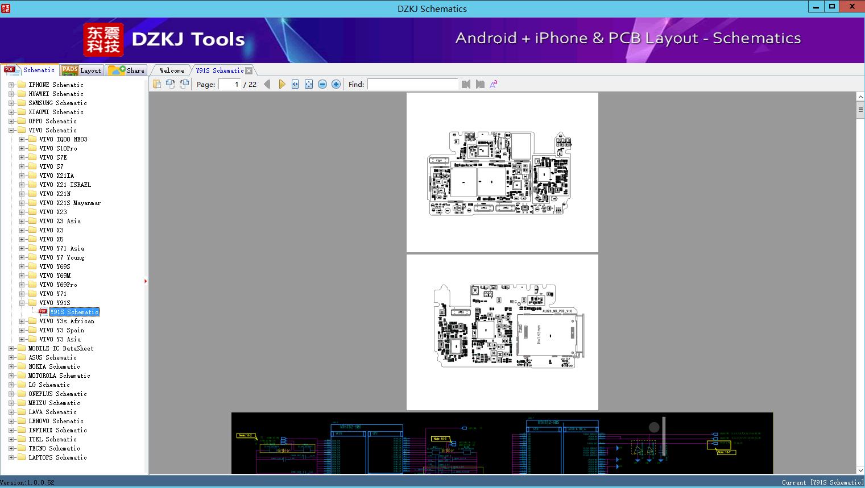This screenshot has height=488, width=865.
Task: Zoom in with the plus icon
Action: click(336, 84)
